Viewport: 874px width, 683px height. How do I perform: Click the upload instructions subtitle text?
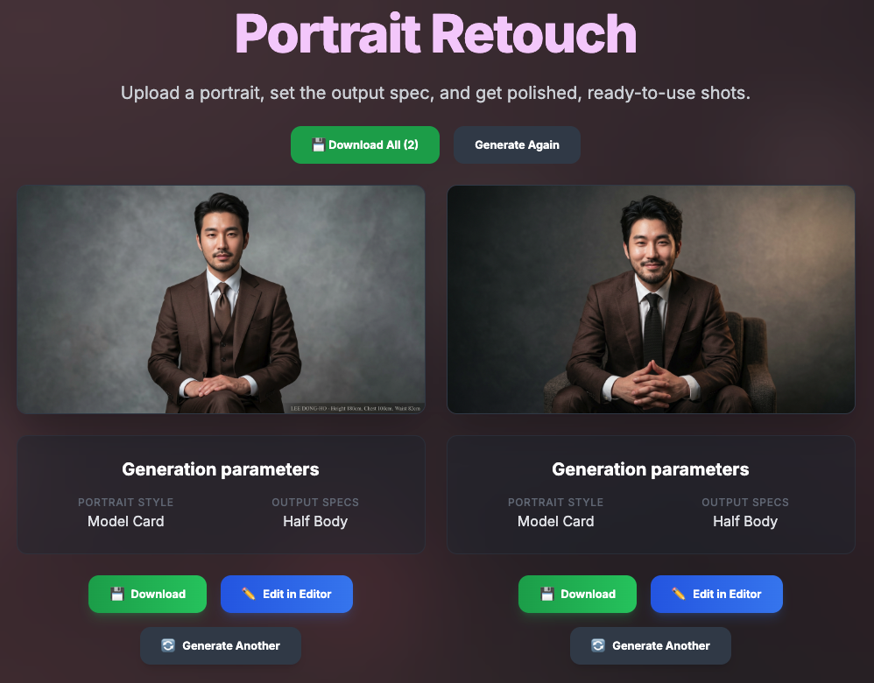click(436, 93)
